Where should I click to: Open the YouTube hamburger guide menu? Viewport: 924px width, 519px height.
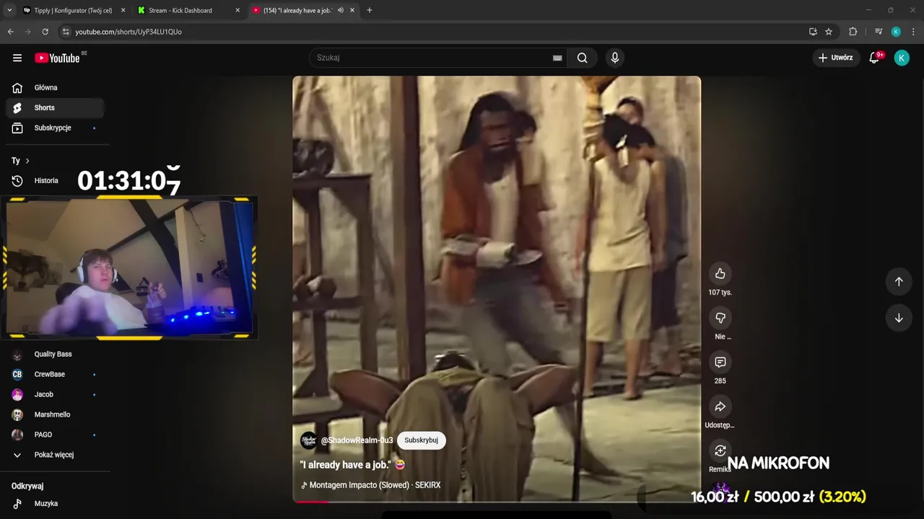click(x=17, y=58)
